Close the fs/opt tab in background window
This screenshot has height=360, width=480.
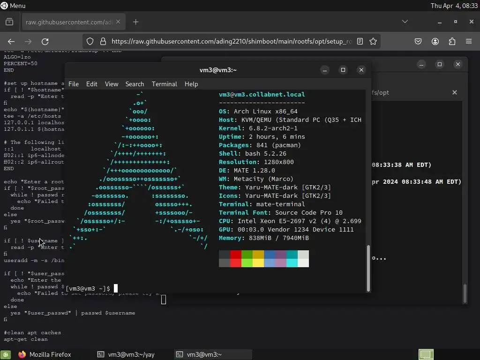[455, 92]
